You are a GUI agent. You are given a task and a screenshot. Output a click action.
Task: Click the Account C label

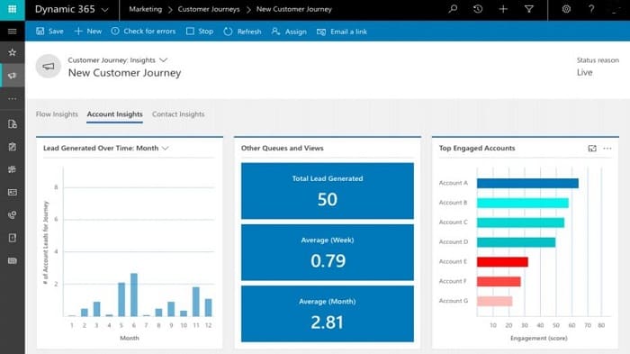point(454,222)
